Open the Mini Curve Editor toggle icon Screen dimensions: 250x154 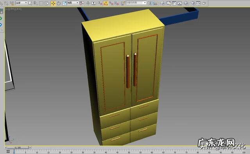[x=8, y=151]
